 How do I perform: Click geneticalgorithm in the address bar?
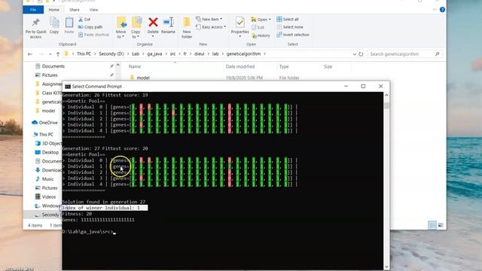coord(243,53)
